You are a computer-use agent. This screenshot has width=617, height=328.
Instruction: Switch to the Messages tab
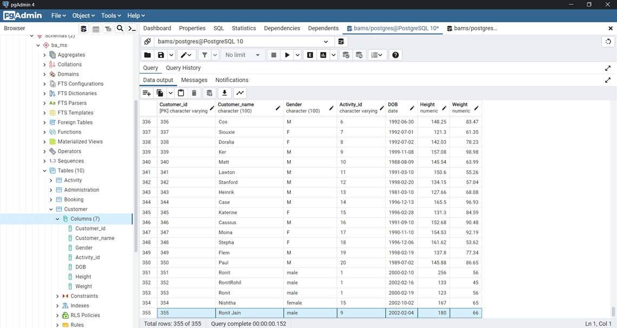coord(194,80)
